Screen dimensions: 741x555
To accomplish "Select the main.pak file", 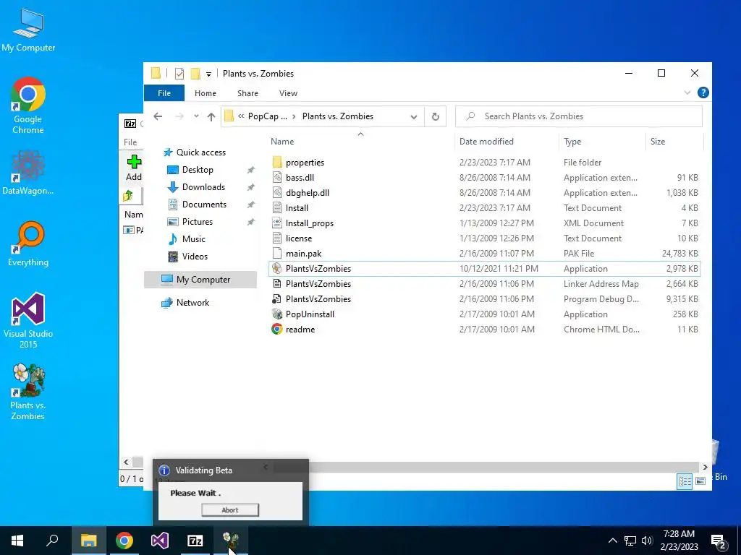I will [x=484, y=254].
